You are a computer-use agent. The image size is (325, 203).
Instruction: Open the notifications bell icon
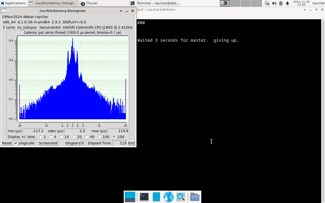287,3
